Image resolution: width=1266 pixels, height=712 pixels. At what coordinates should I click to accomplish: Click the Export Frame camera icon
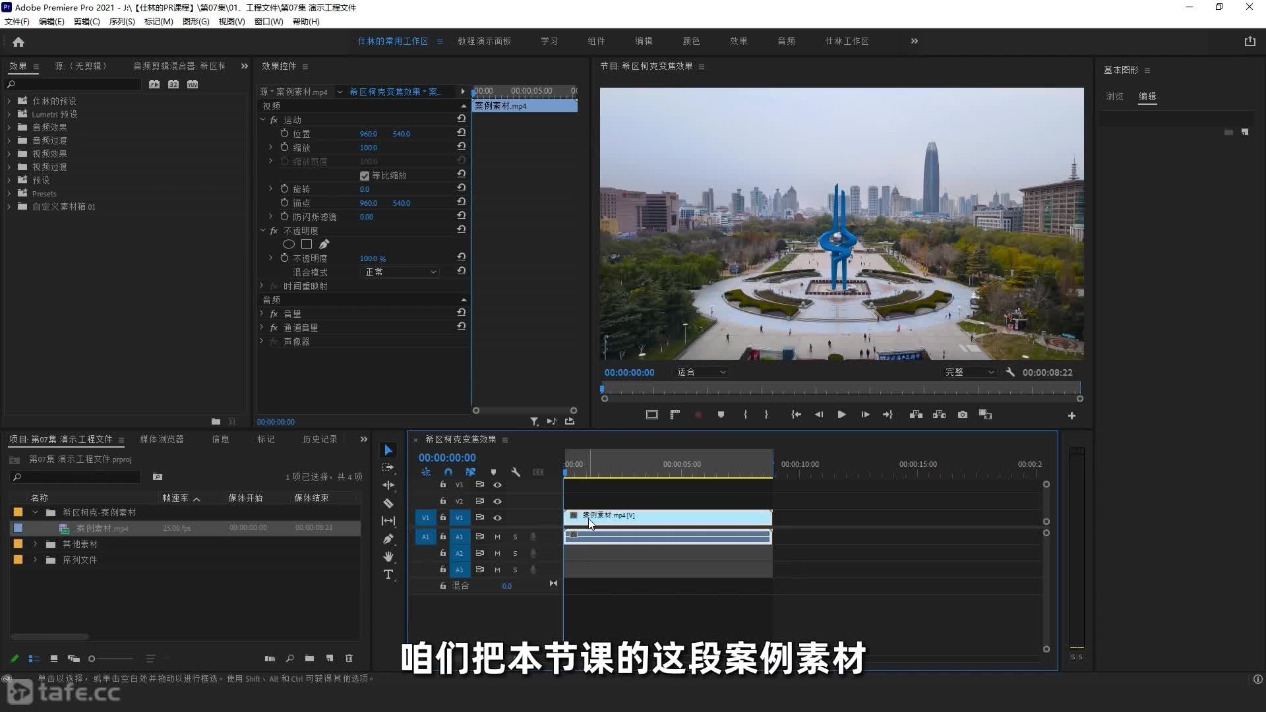click(x=963, y=415)
